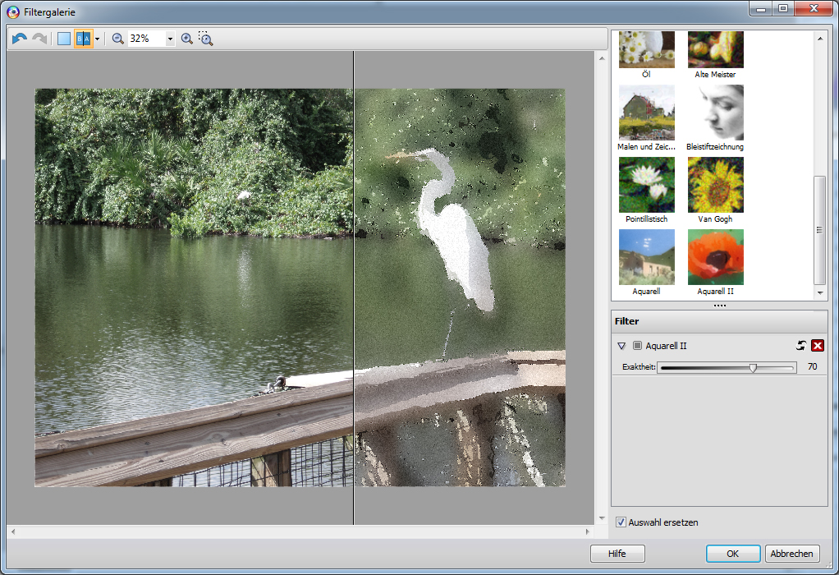Open Hilfe for the filter gallery
The image size is (839, 575).
click(617, 554)
